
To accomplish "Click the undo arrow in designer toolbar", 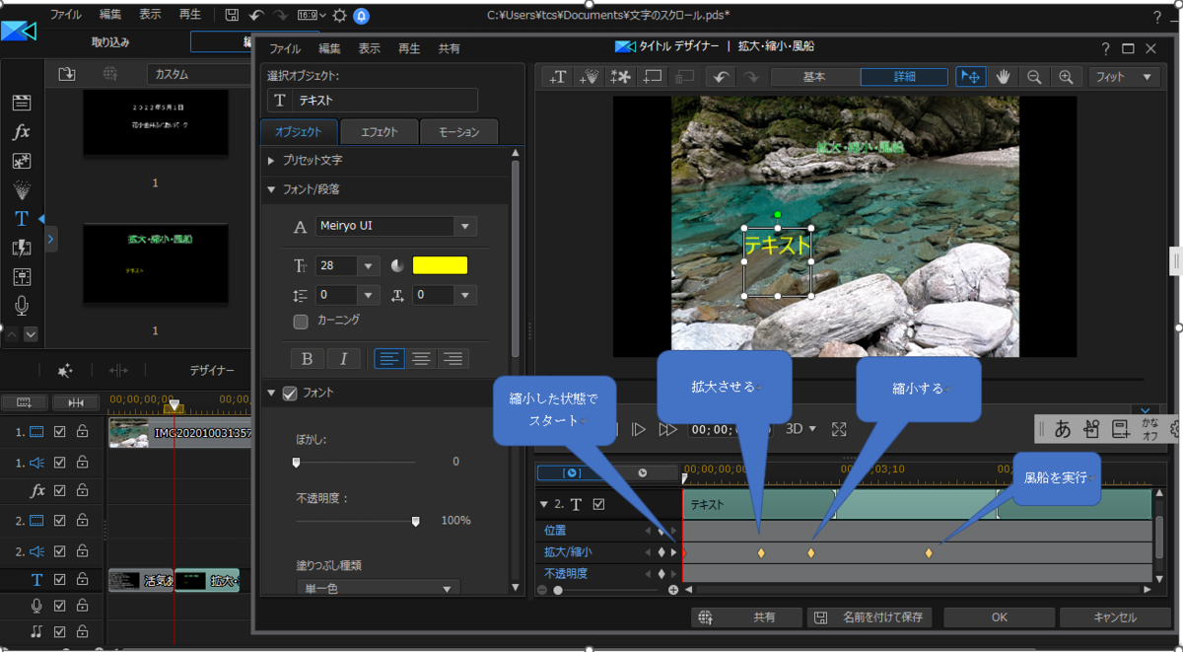I will [x=721, y=77].
